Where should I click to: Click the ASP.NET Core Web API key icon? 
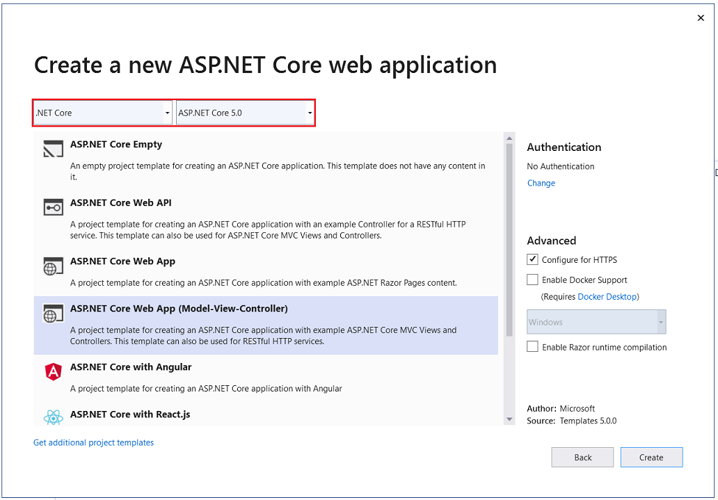point(53,207)
